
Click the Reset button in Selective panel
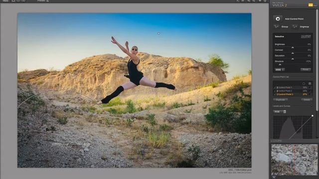(x=306, y=70)
